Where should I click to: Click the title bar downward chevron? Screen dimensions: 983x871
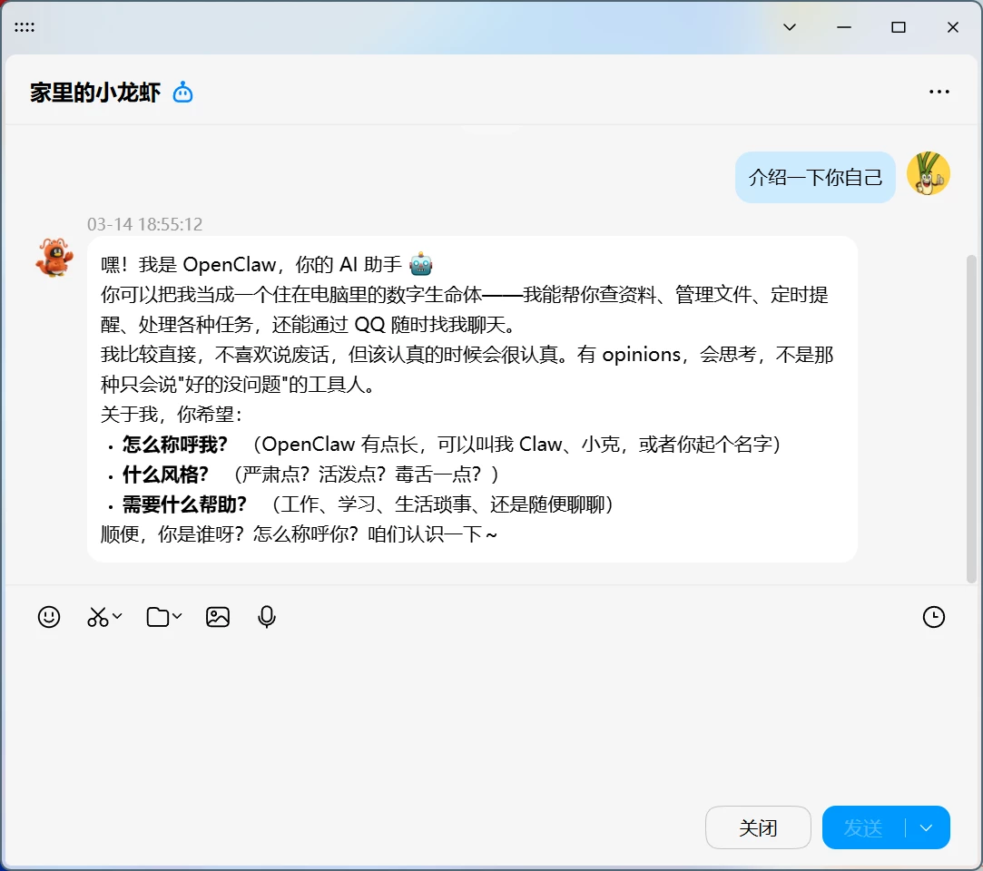click(790, 27)
